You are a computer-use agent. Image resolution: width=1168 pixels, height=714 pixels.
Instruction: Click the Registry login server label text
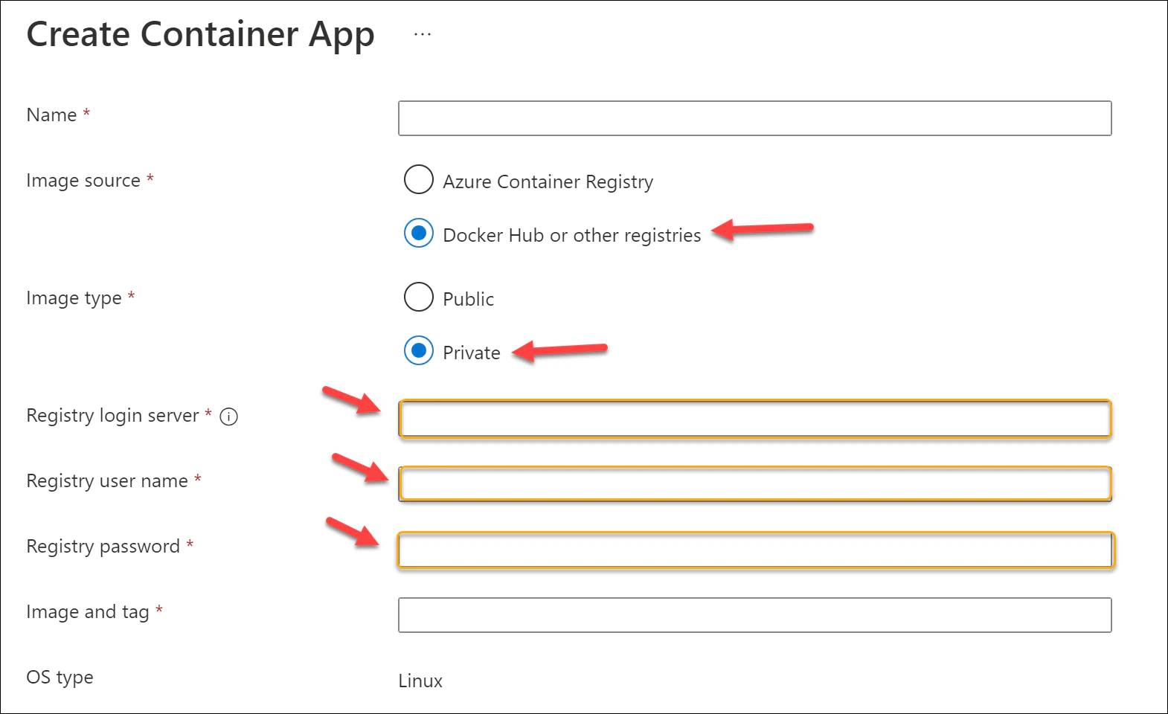click(x=112, y=416)
